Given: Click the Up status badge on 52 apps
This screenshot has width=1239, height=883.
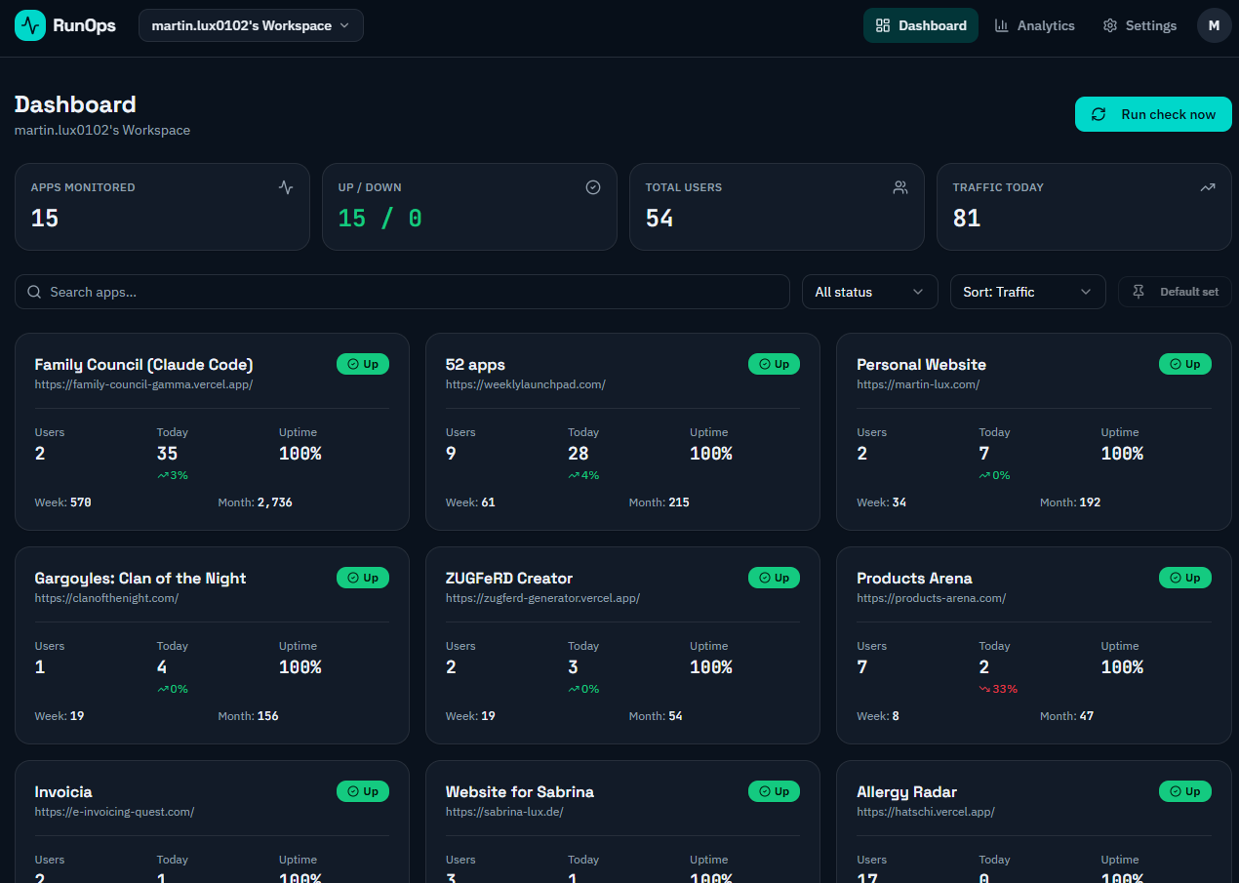Looking at the screenshot, I should pos(774,364).
